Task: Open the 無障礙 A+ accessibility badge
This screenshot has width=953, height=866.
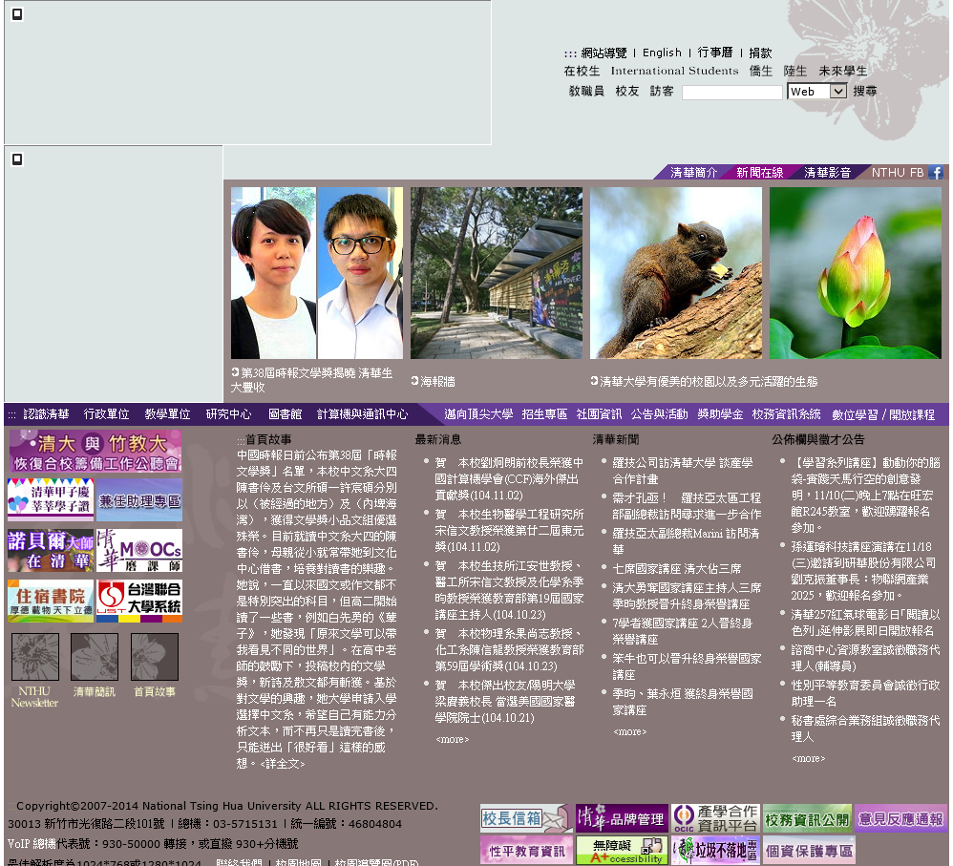Action: (x=622, y=850)
